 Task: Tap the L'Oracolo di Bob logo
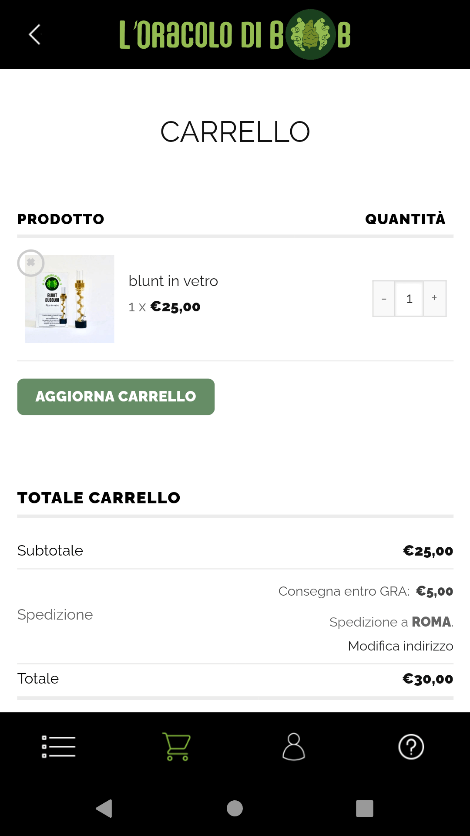[235, 34]
